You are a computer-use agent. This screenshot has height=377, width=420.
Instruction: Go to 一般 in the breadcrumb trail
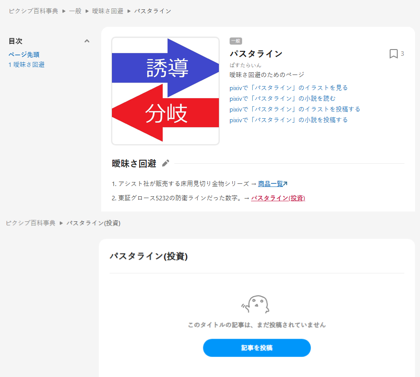(75, 11)
